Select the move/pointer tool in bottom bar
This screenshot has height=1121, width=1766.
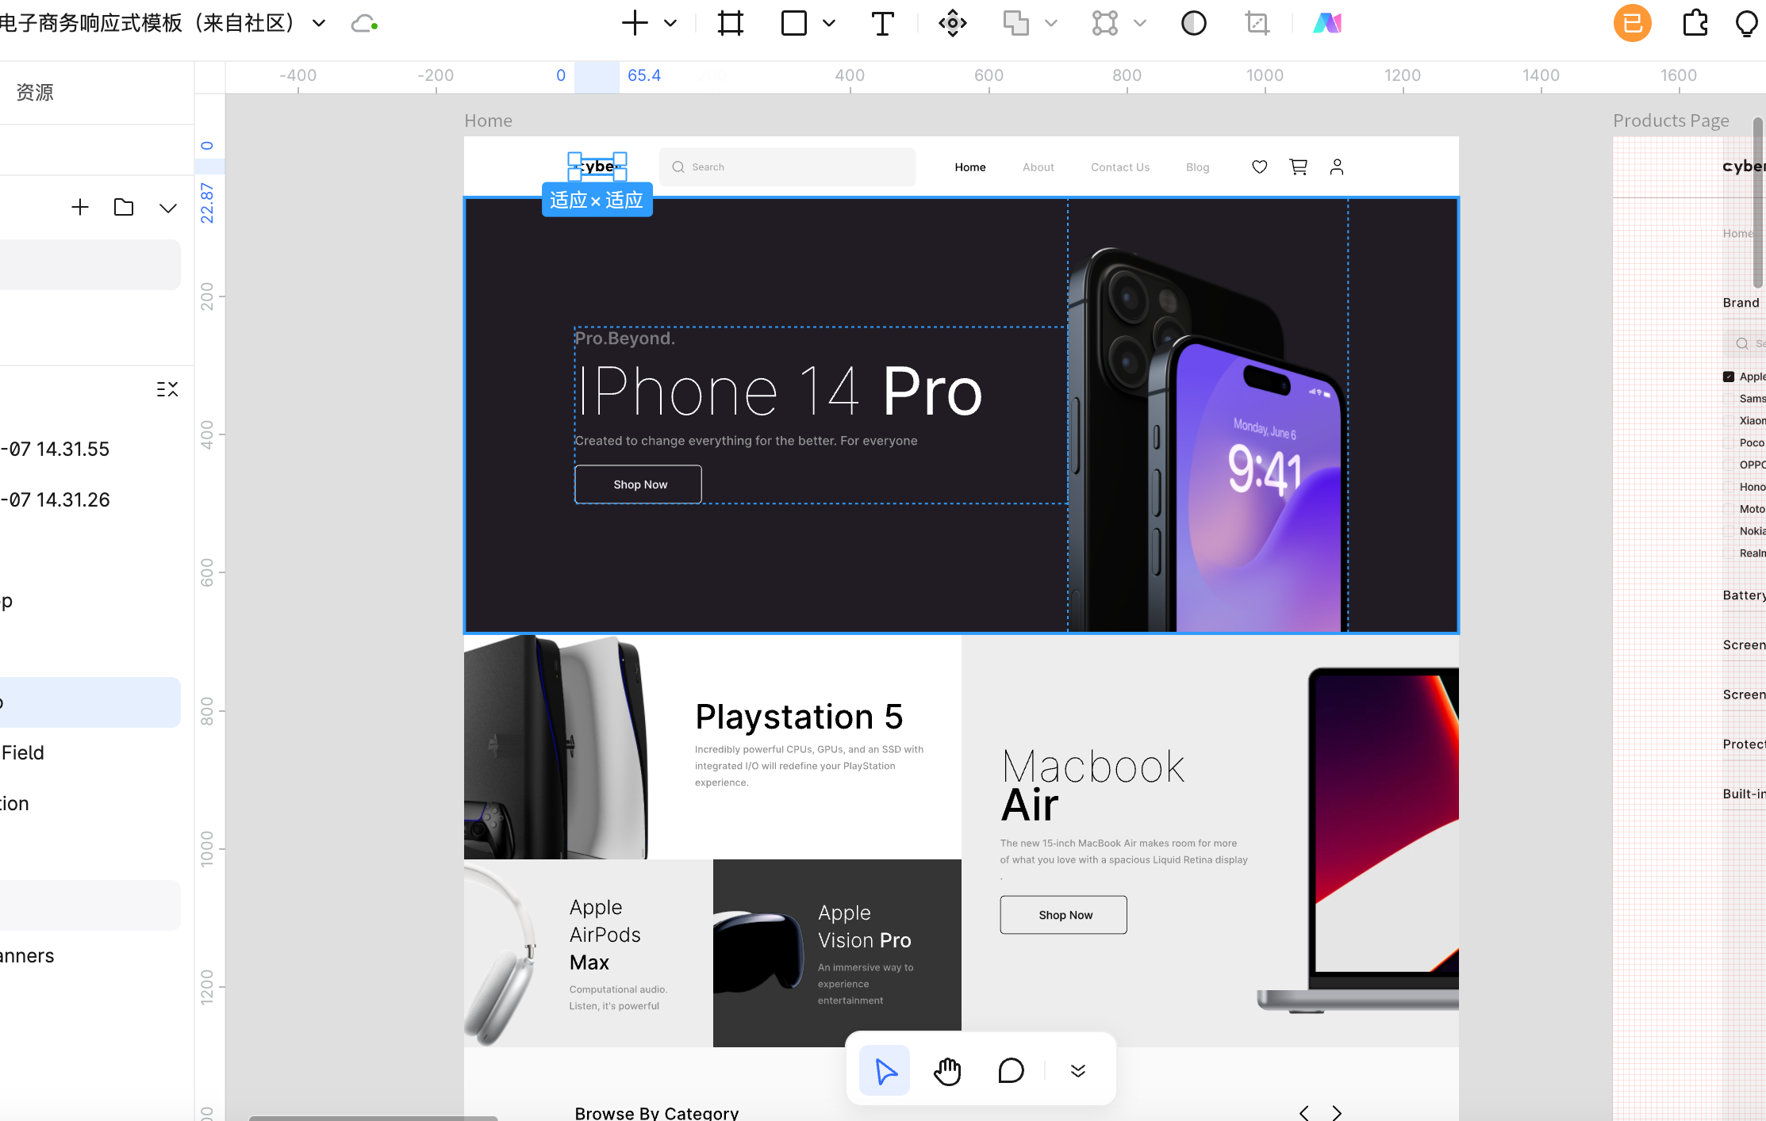tap(885, 1071)
